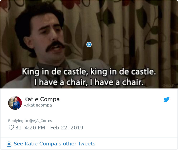Click the Feb 22, 2019 date
The height and width of the screenshot is (150, 178).
(x=67, y=128)
